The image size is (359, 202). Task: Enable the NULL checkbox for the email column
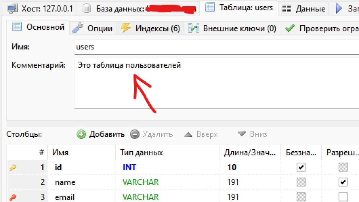[343, 197]
